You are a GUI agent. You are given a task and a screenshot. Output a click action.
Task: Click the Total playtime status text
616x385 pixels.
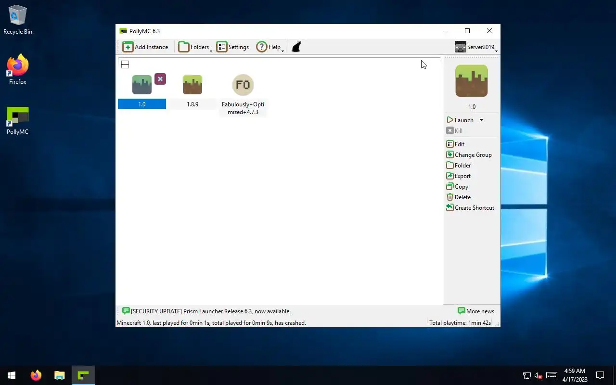click(460, 323)
